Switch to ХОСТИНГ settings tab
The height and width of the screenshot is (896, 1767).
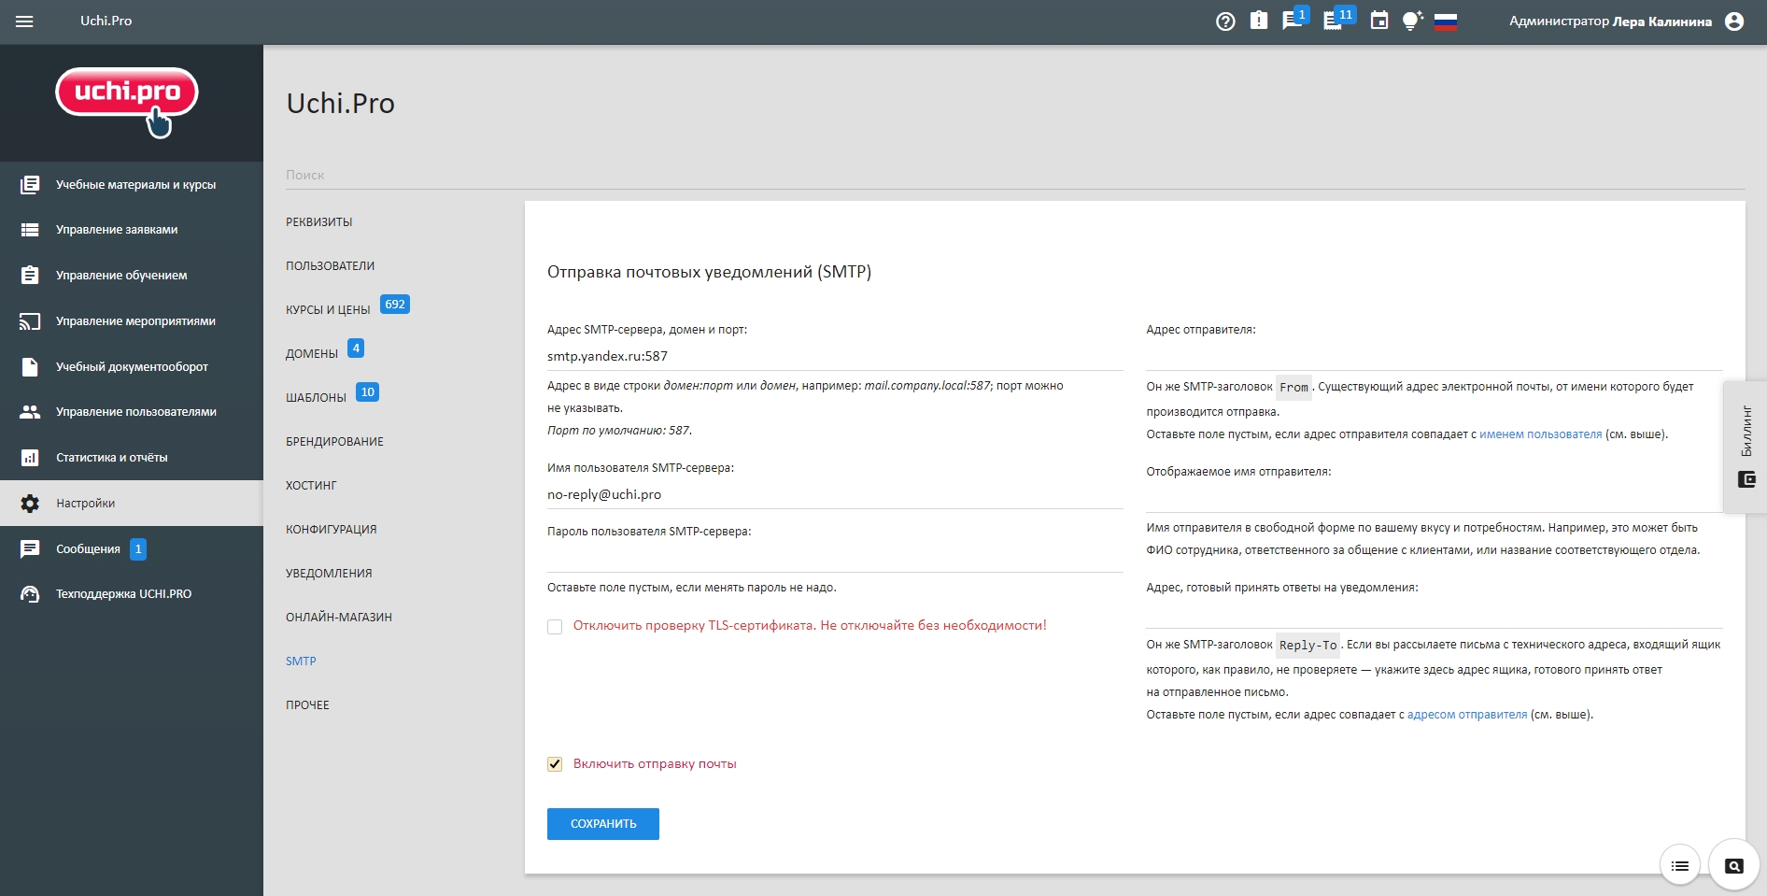(x=311, y=486)
